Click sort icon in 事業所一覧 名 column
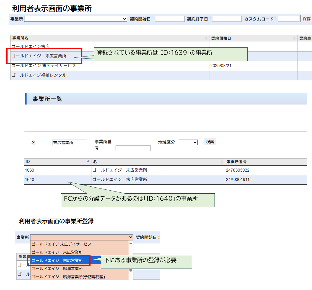 click(x=222, y=162)
